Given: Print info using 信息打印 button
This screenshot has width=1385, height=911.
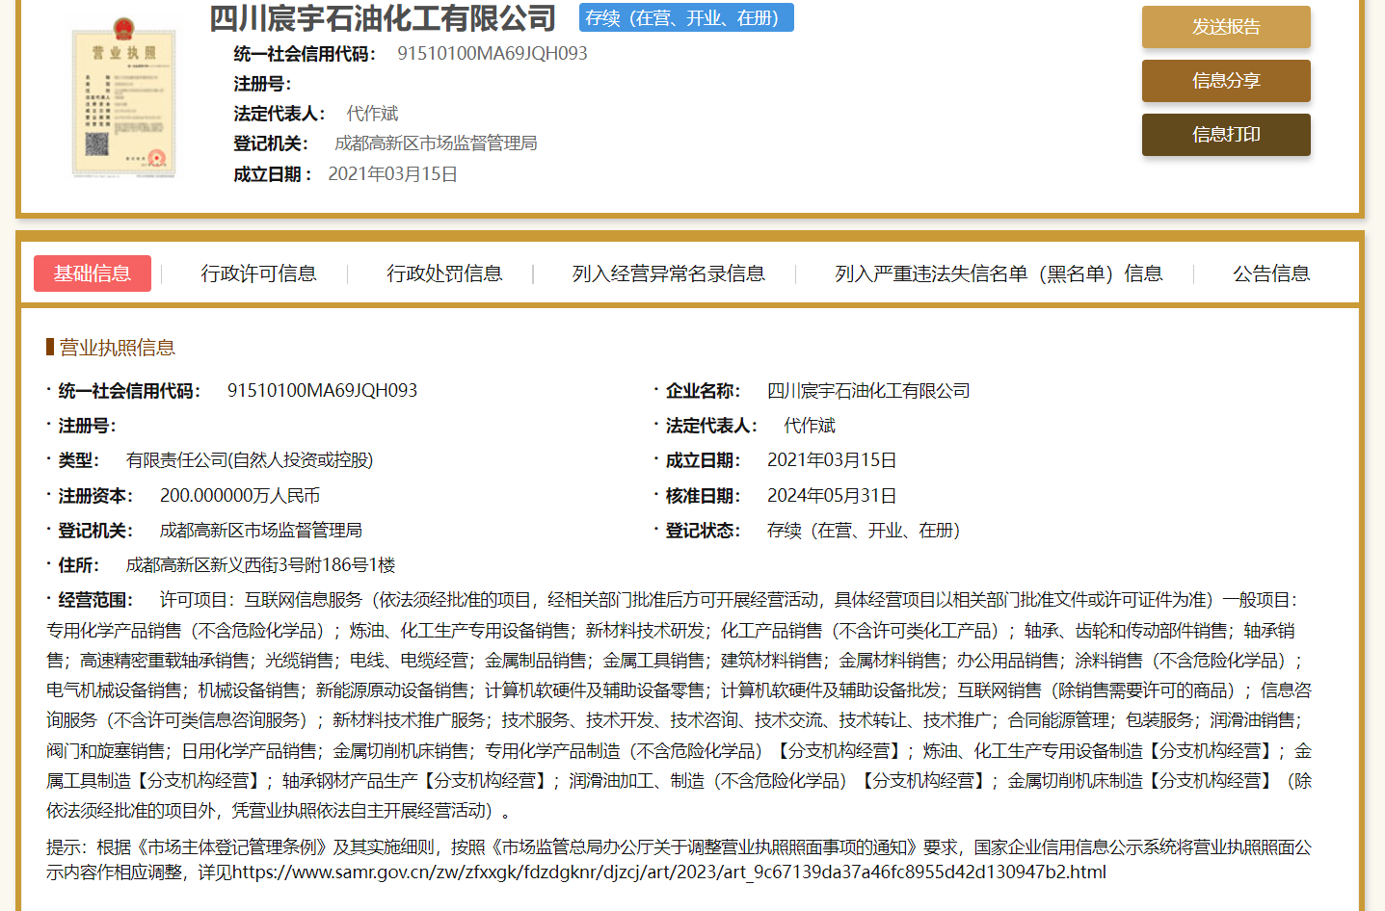Looking at the screenshot, I should click(x=1226, y=135).
